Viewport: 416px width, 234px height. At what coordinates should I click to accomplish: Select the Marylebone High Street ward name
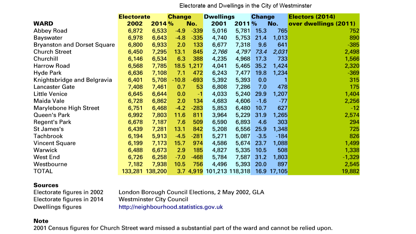pyautogui.click(x=66, y=108)
